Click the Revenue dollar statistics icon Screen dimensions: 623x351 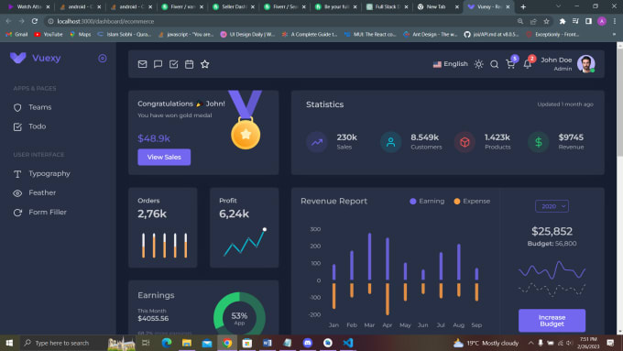(539, 142)
